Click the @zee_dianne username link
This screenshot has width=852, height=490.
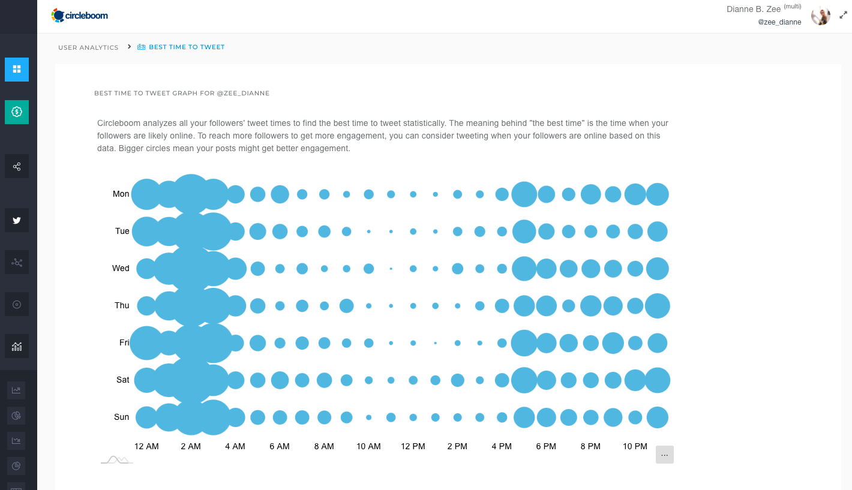(779, 22)
